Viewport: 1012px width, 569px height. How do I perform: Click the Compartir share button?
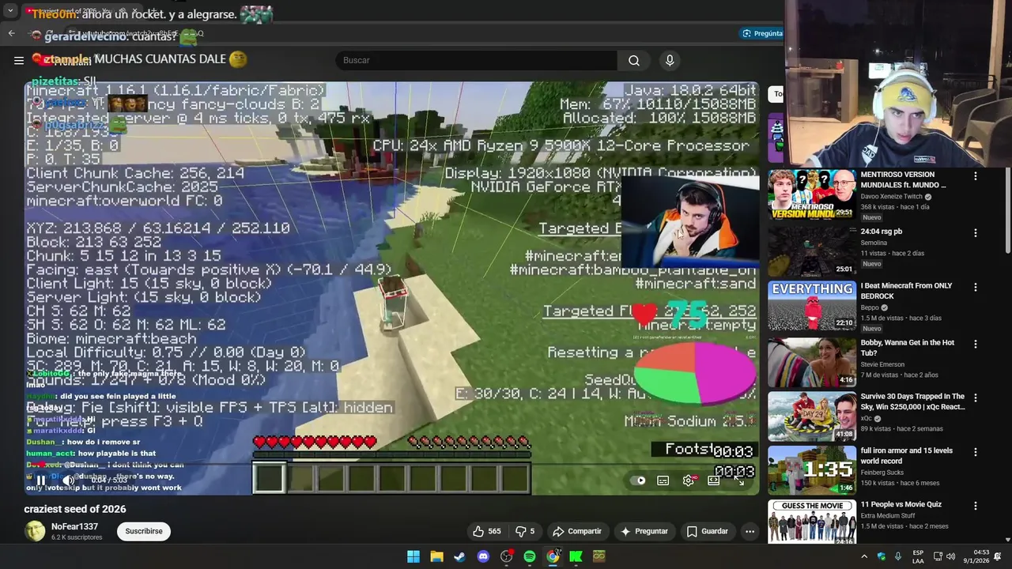click(x=577, y=531)
